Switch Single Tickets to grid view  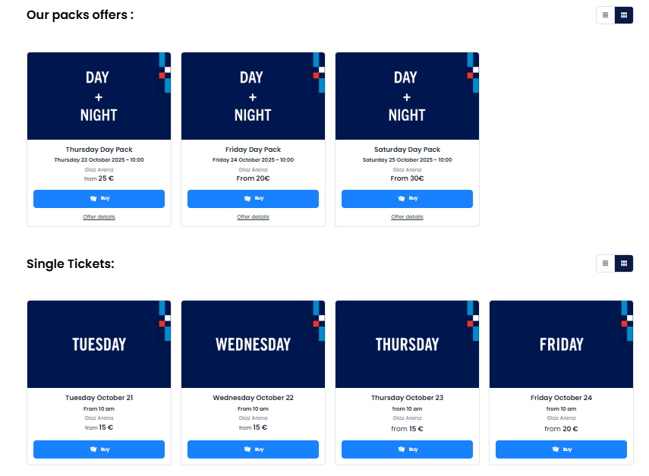624,263
